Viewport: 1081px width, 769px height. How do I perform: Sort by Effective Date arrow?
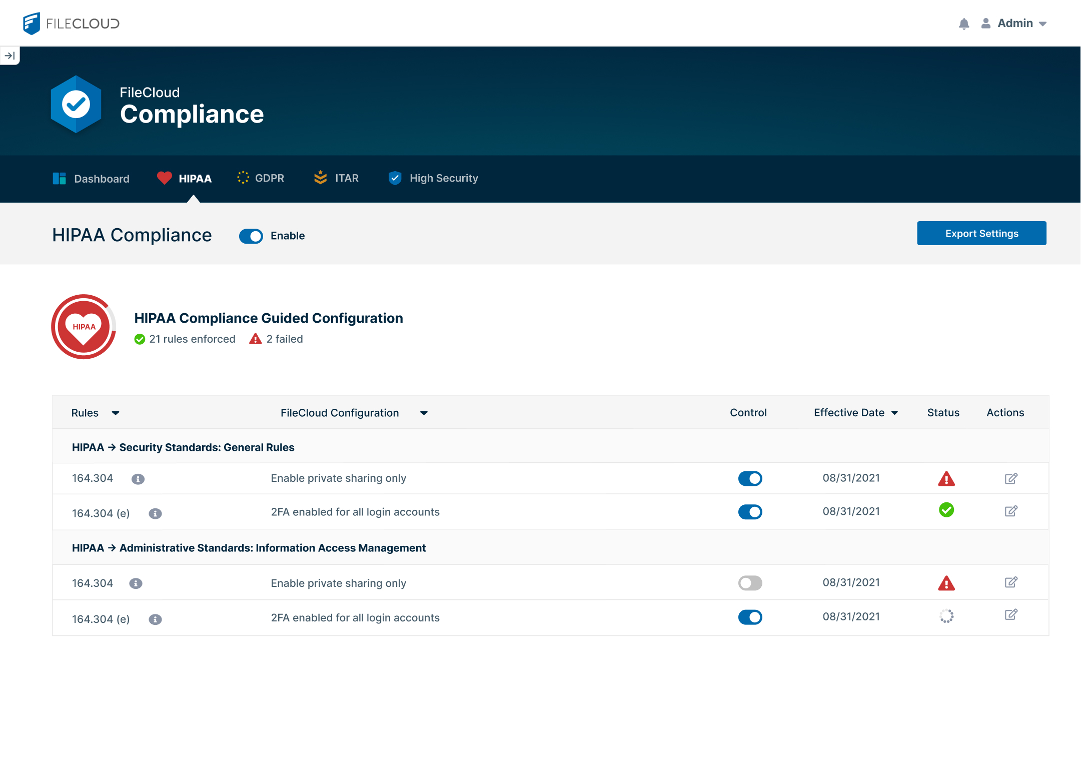pos(894,413)
